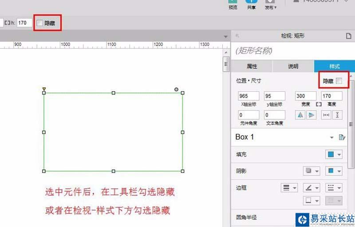Open the account name dropdown arrow

[347, 1]
